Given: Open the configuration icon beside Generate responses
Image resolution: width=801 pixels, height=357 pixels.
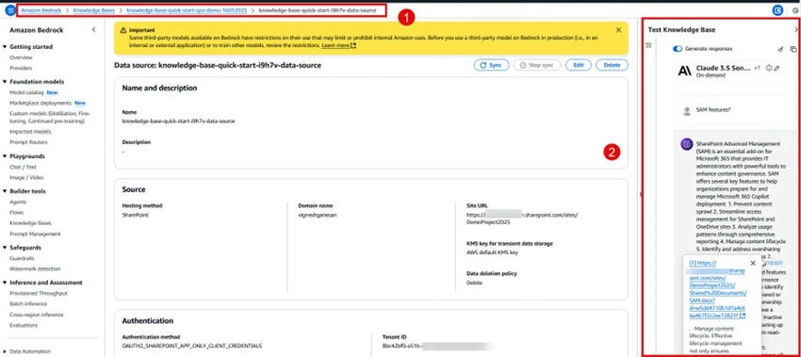Looking at the screenshot, I should (648, 45).
